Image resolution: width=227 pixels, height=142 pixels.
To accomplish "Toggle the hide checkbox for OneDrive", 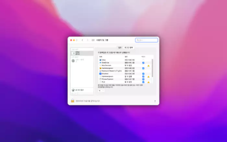I will tap(143, 63).
